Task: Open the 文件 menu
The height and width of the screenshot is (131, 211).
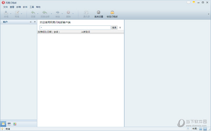Action: (x=5, y=7)
